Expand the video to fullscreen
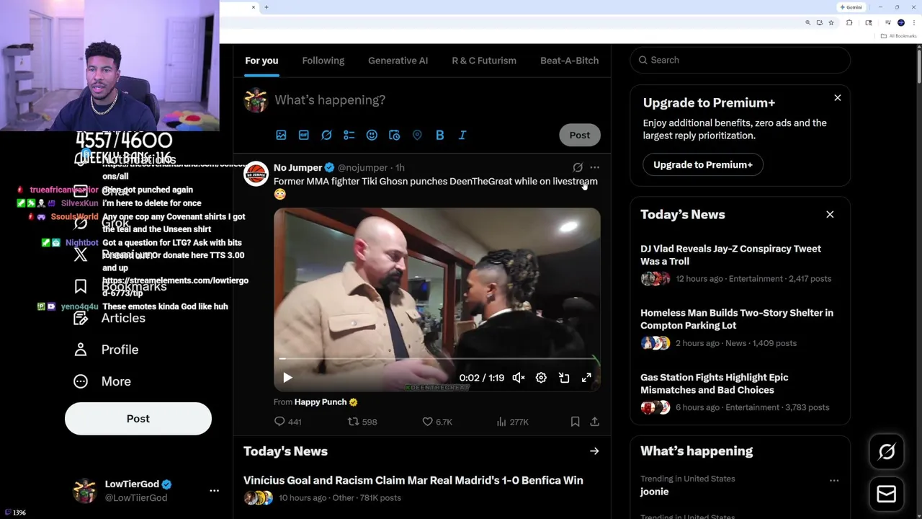The width and height of the screenshot is (922, 519). point(586,378)
